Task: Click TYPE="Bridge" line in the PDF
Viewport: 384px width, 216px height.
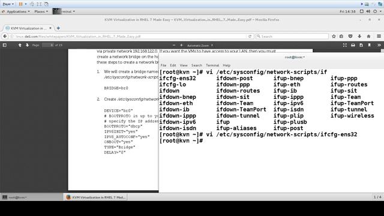Action: pyautogui.click(x=119, y=147)
